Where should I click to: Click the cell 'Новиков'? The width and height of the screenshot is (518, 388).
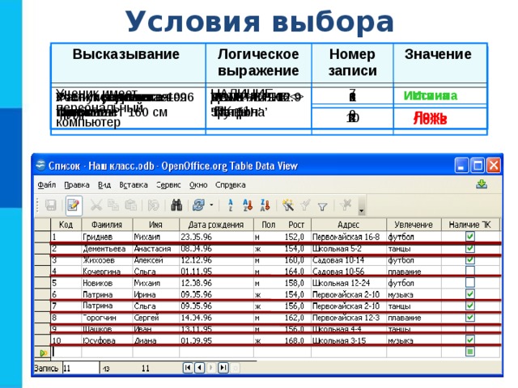(x=107, y=283)
